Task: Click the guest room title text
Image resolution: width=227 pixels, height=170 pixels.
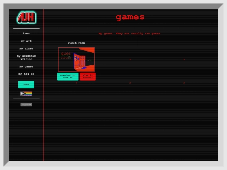Action: (77, 43)
